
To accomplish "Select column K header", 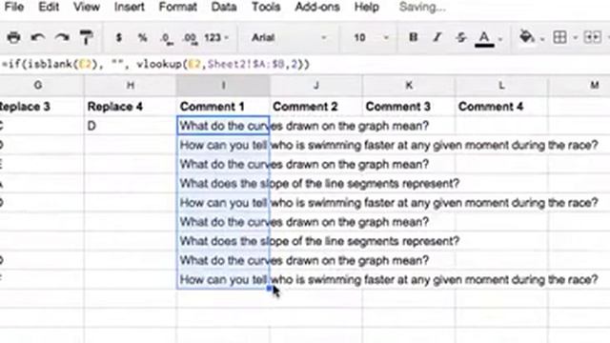I will point(409,85).
